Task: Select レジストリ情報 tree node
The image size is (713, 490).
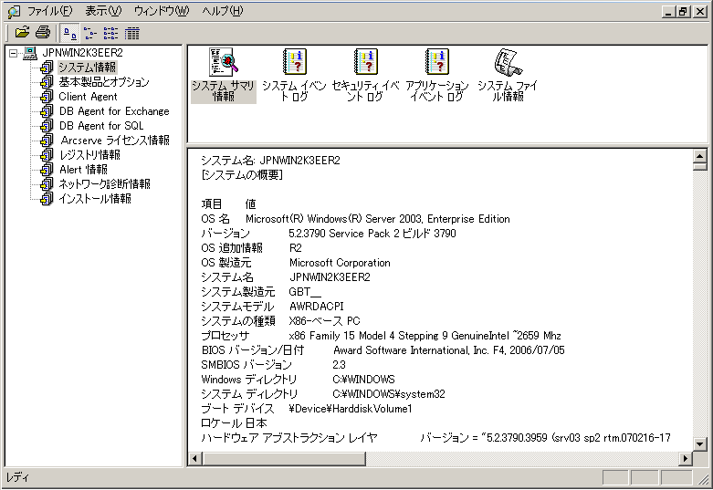Action: 89,154
